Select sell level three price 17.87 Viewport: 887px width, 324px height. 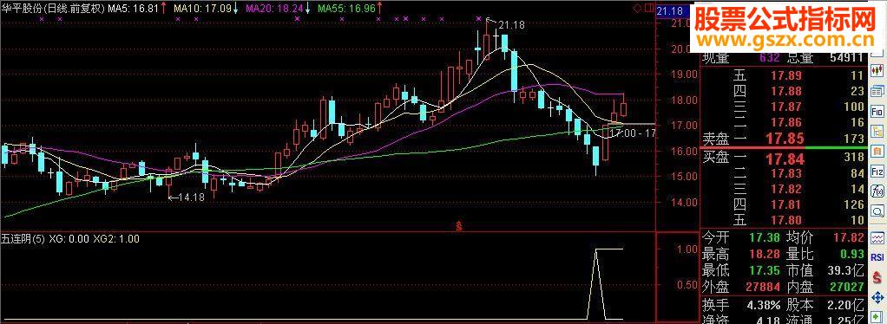click(x=786, y=107)
